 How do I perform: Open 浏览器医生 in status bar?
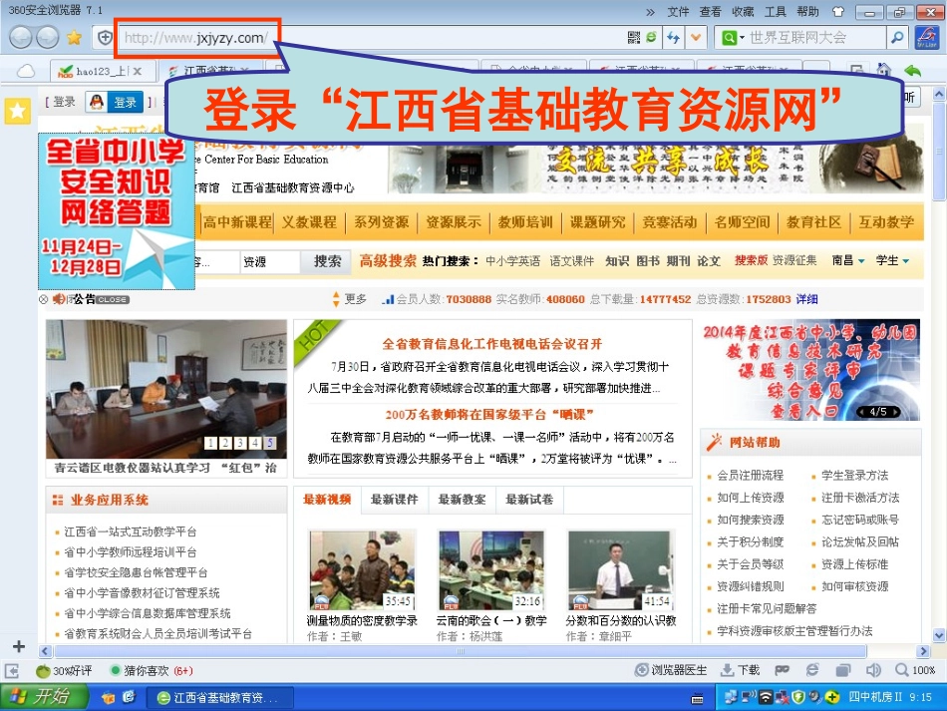(671, 670)
